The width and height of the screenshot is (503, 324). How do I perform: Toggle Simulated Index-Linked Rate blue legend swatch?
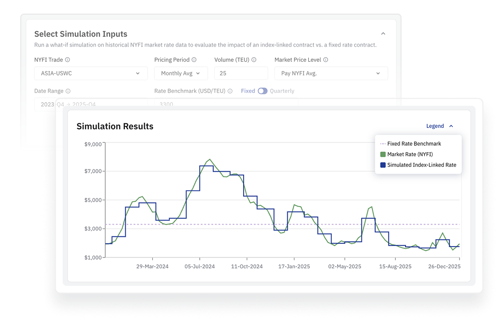click(x=383, y=165)
